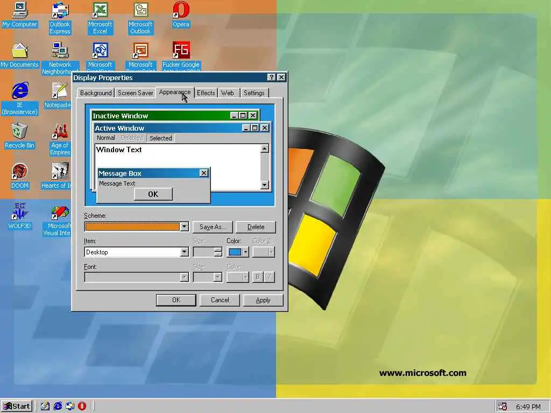Click the preview scrollbar's down arrow

(265, 185)
